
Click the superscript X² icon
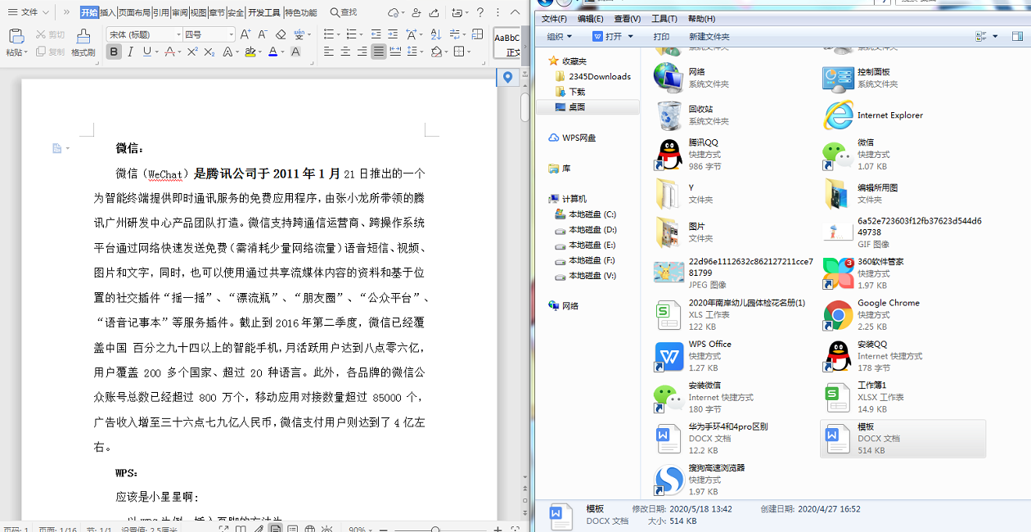[x=192, y=52]
